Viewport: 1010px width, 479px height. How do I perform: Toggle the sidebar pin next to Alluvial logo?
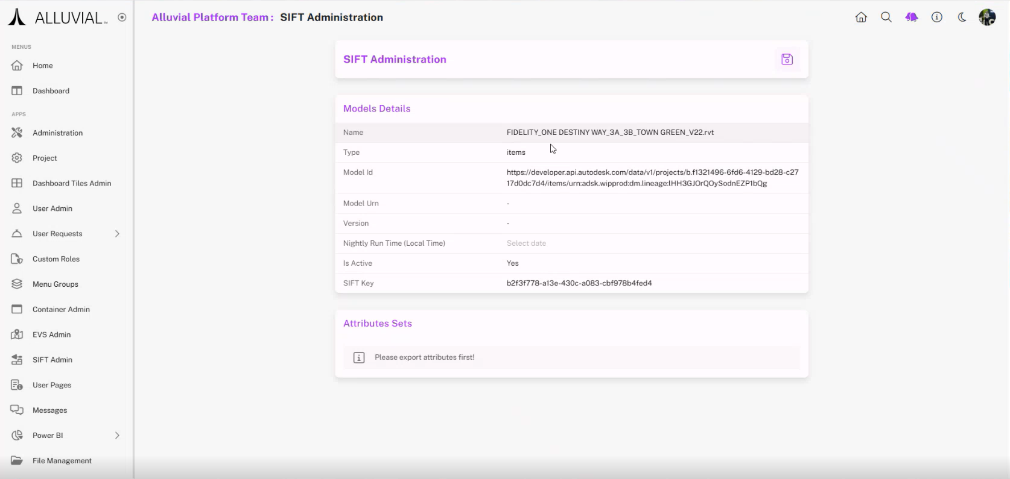122,17
